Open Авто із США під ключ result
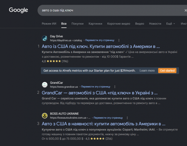Image resolution: width=187 pixels, height=146 pixels. [101, 46]
